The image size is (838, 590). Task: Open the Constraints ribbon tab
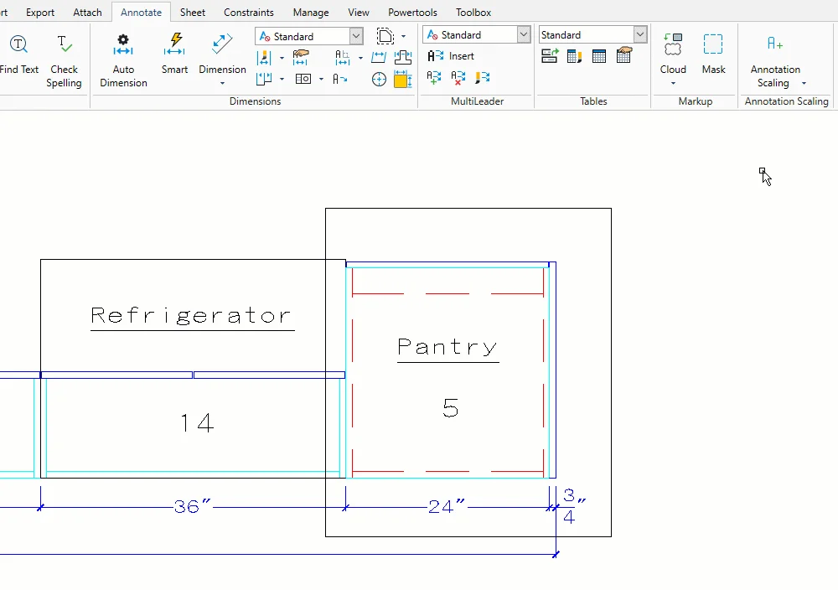[x=249, y=13]
